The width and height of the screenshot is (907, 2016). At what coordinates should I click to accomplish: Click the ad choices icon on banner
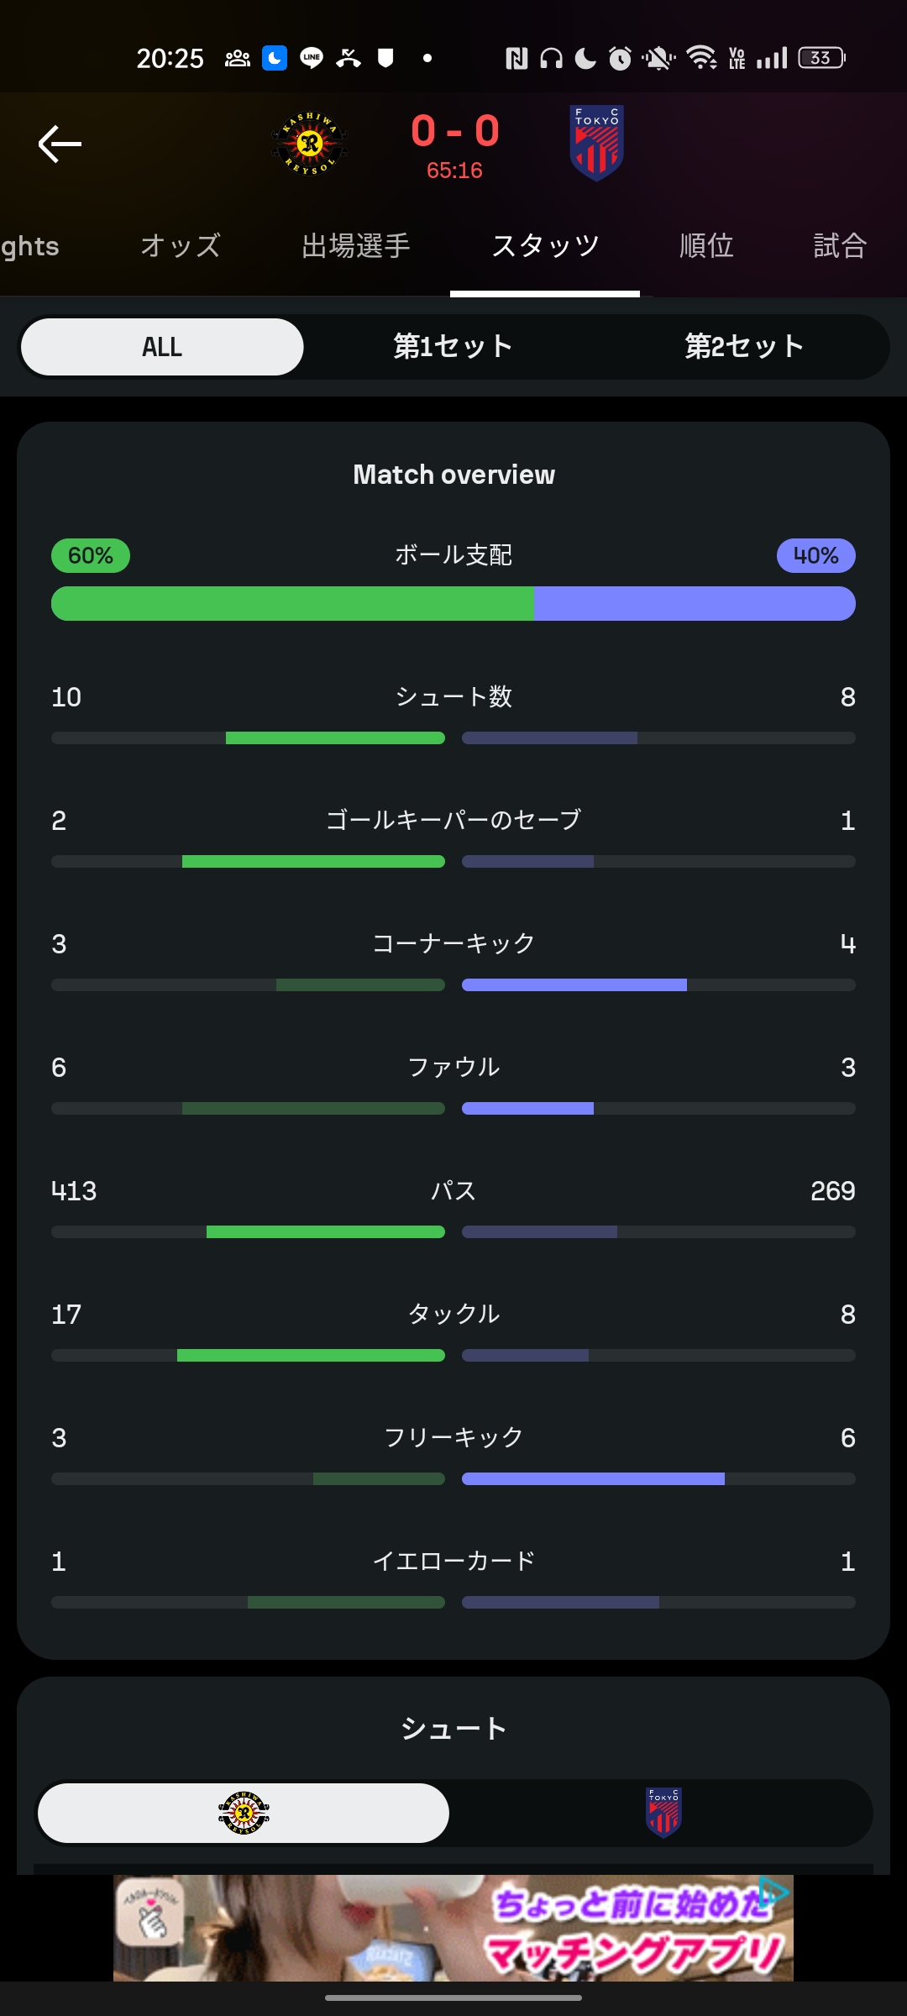tap(774, 1892)
